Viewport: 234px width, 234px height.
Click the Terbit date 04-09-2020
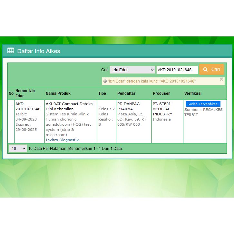(26, 119)
